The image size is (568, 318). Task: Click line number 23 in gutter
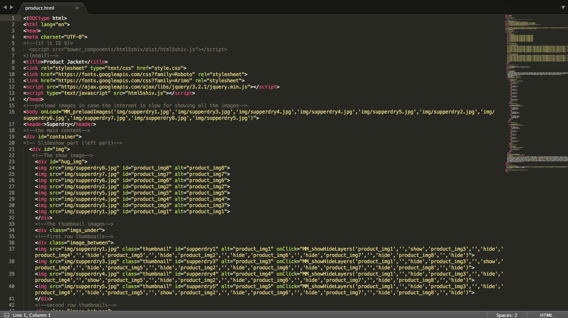tap(12, 162)
